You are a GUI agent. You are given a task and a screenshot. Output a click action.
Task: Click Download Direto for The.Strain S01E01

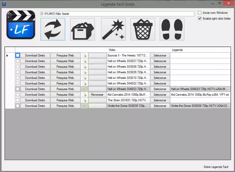35,100
